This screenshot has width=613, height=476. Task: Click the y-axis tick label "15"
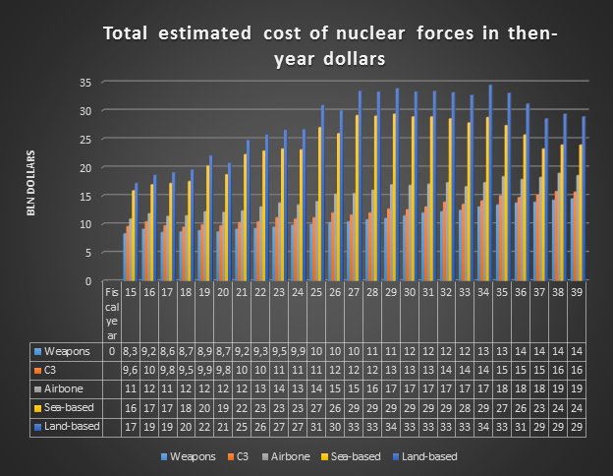click(85, 196)
